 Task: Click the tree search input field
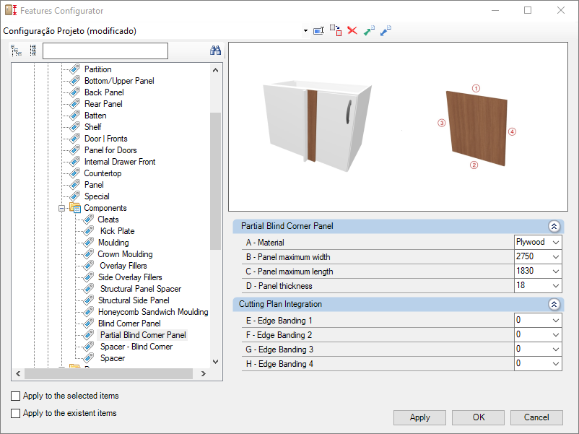pyautogui.click(x=105, y=51)
